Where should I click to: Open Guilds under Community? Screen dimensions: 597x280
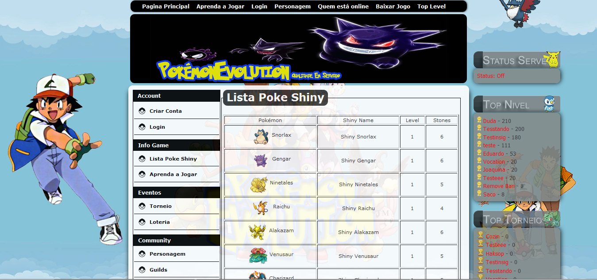[158, 270]
